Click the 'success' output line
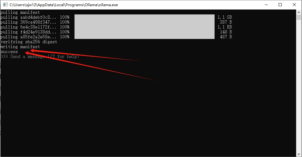The height and width of the screenshot is (157, 302). [x=9, y=52]
